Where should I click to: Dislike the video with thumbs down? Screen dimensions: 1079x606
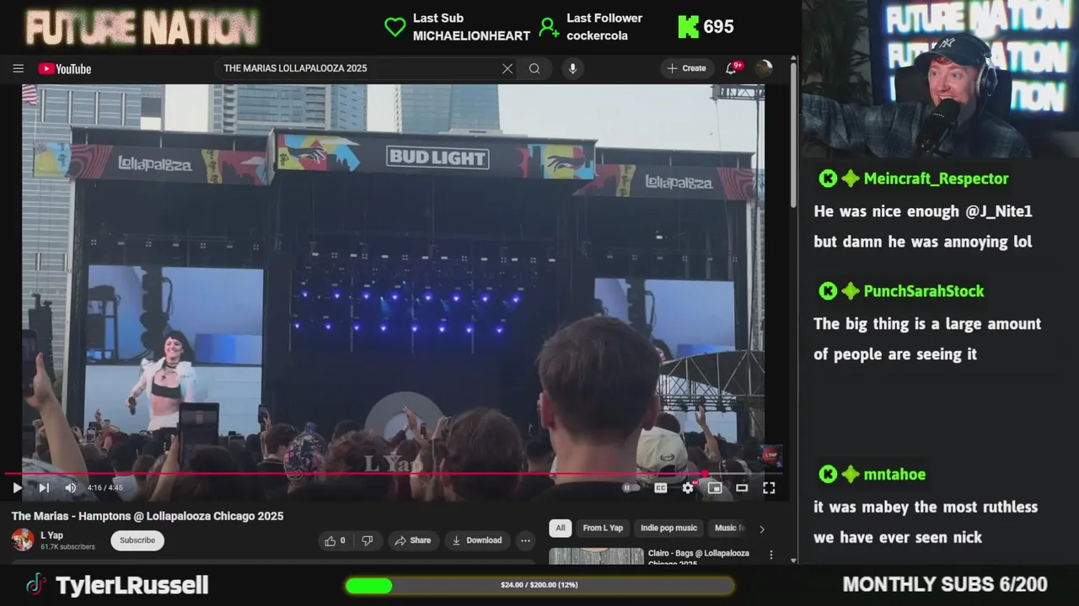coord(368,540)
